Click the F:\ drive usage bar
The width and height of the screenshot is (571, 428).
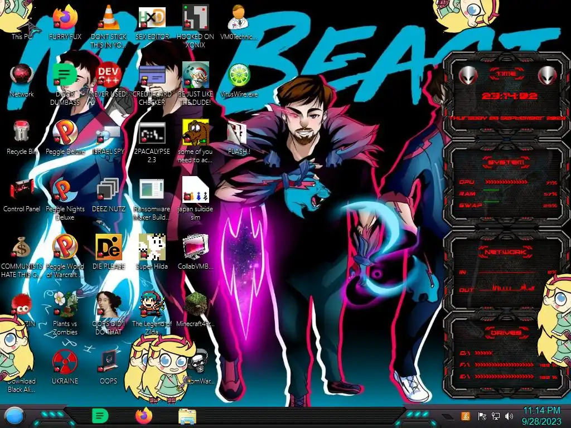(504, 364)
